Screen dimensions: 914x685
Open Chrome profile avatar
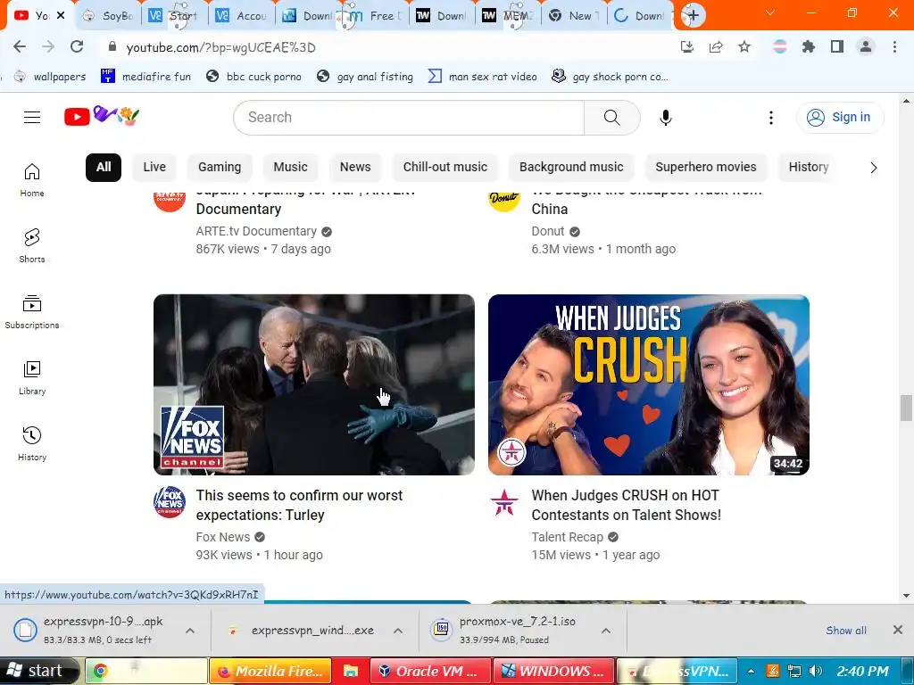click(x=866, y=46)
